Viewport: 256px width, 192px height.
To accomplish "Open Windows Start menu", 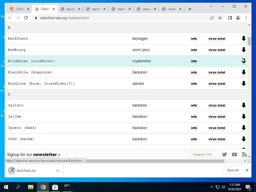I will click(x=6, y=187).
